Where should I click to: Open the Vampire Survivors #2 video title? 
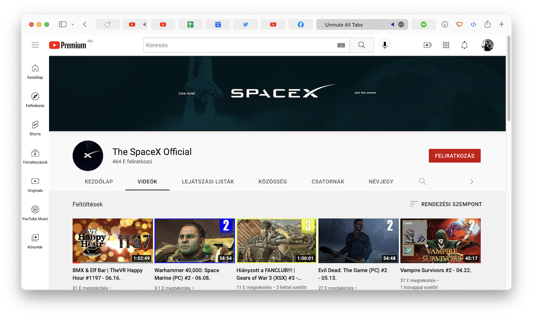click(435, 270)
